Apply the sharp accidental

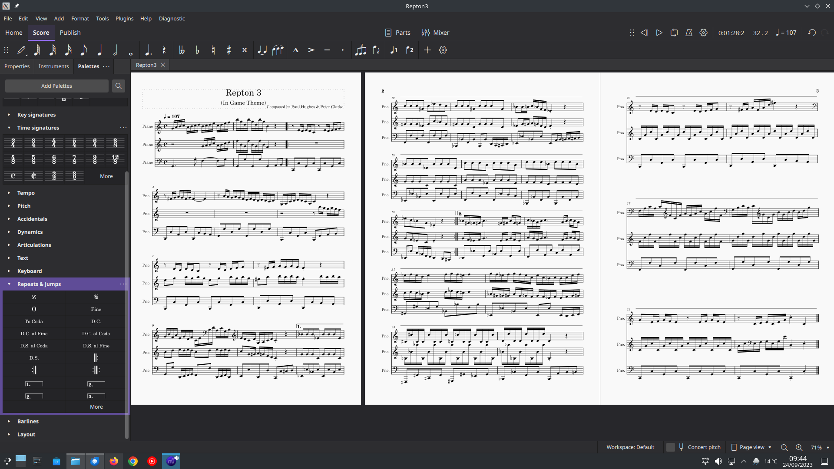pyautogui.click(x=228, y=50)
